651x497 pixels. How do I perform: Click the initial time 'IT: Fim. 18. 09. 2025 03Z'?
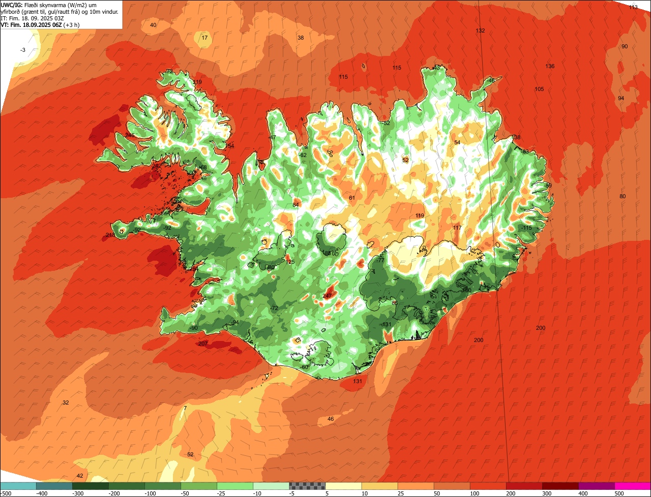pyautogui.click(x=33, y=18)
